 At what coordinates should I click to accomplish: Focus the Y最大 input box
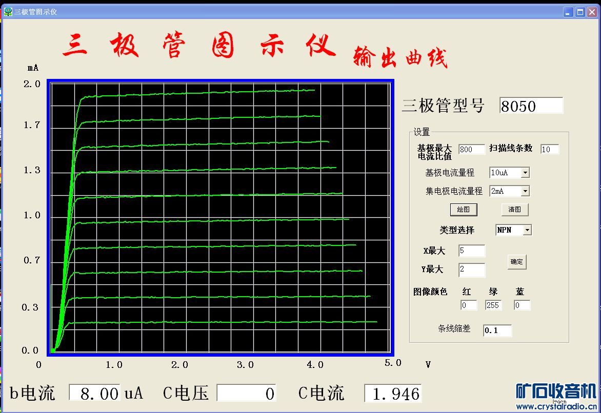click(471, 270)
